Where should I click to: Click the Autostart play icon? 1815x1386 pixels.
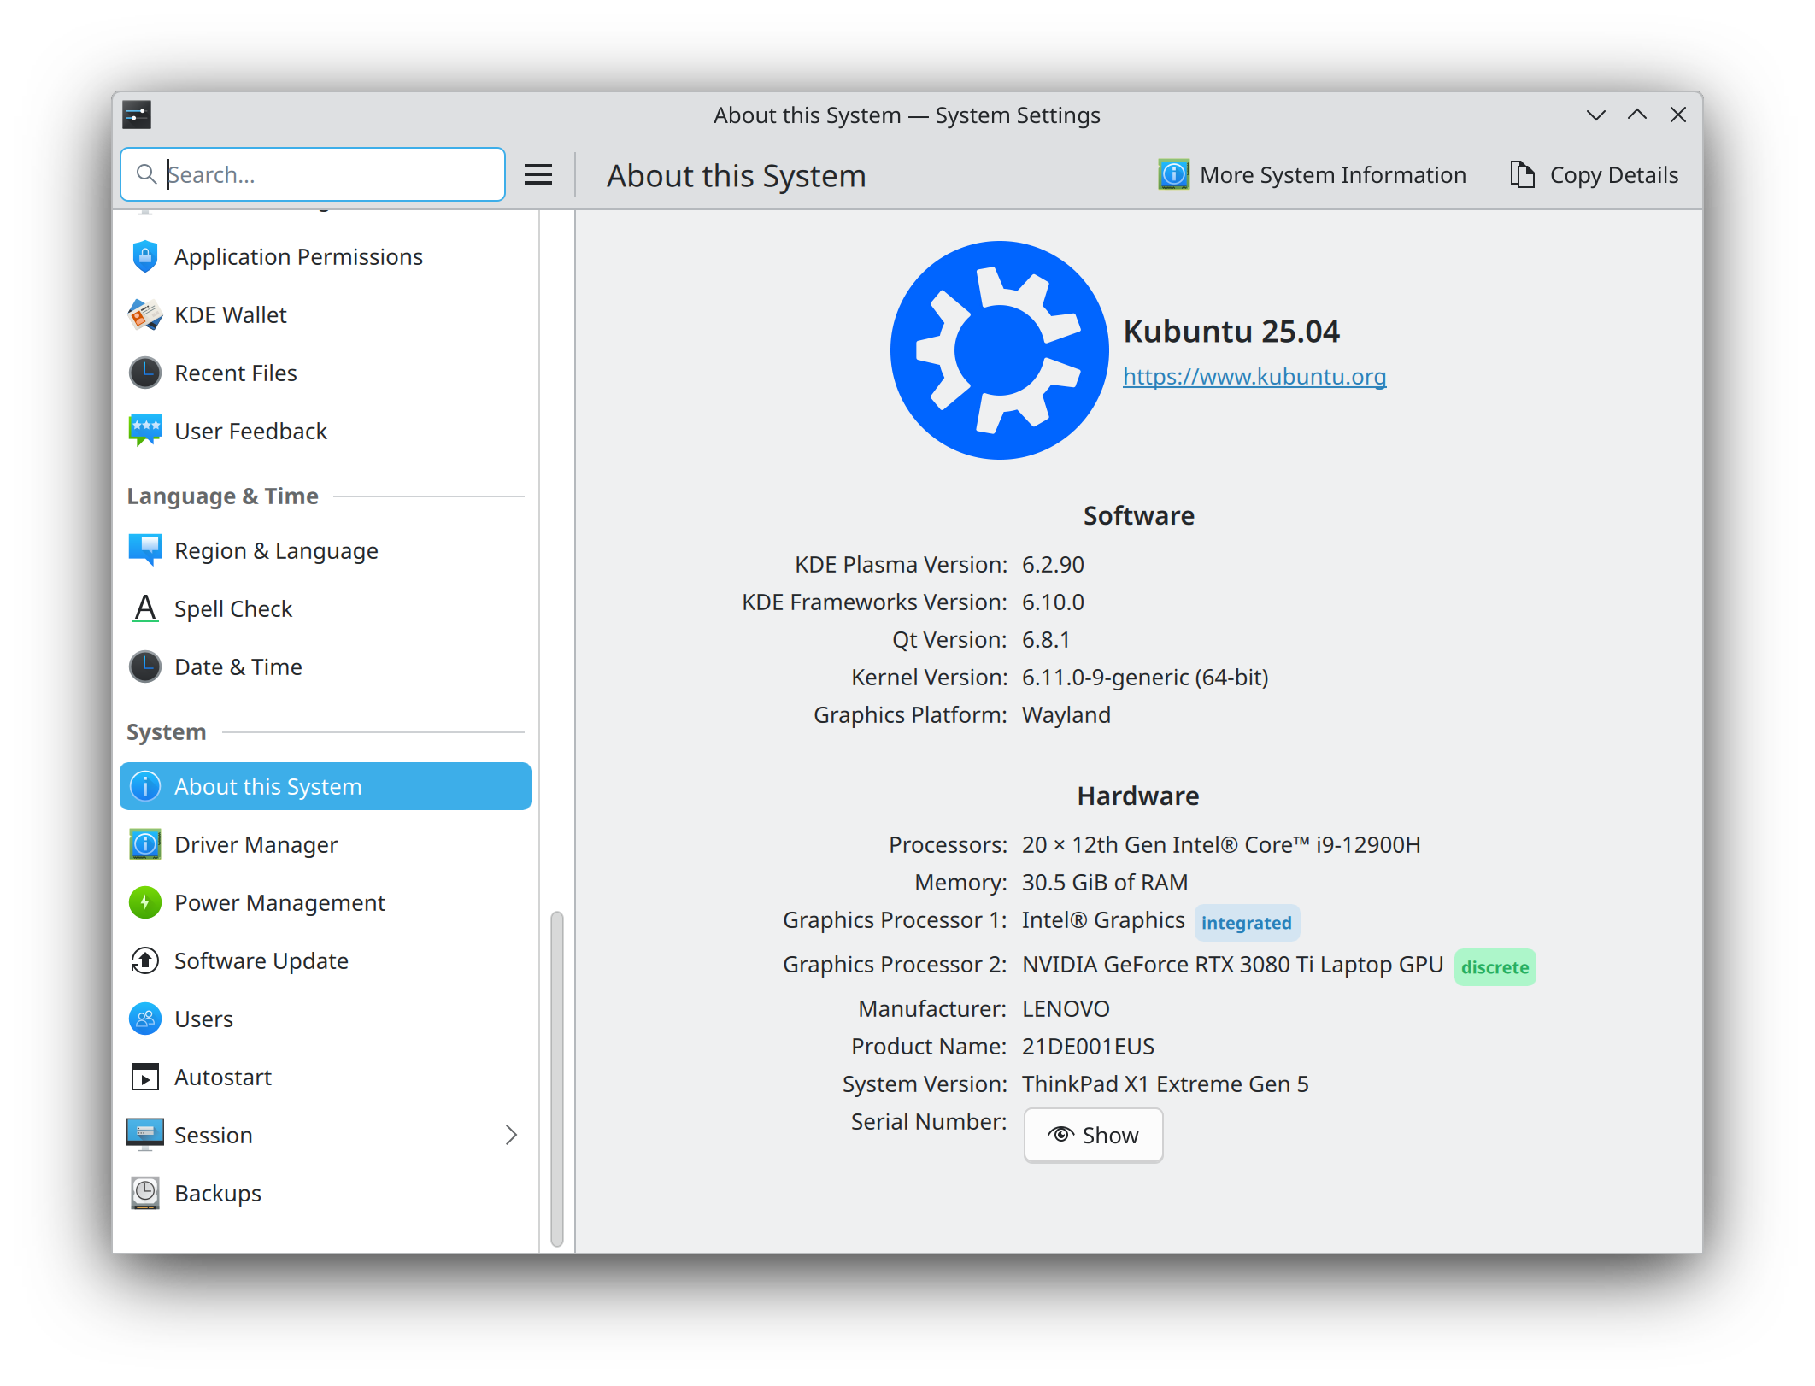145,1077
